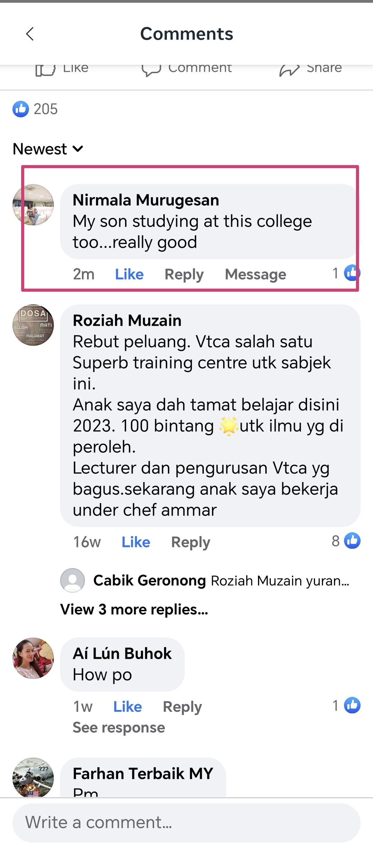Viewport: 373px width, 849px height.
Task: Focus the Write a comment field
Action: (186, 823)
